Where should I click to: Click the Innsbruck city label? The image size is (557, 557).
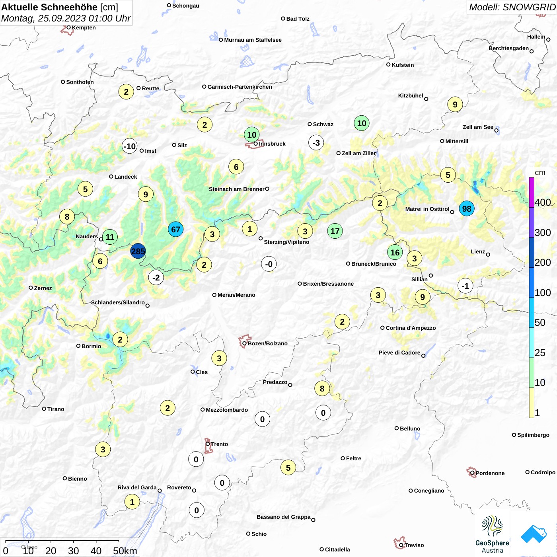click(272, 144)
